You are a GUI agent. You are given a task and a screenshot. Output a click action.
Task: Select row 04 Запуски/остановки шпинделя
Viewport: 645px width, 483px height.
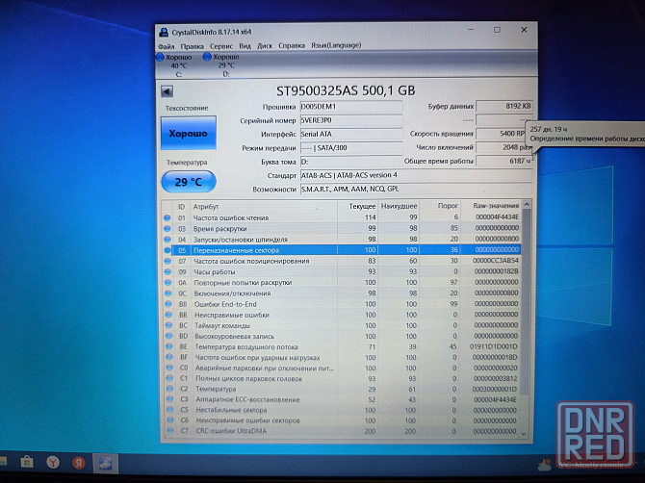pyautogui.click(x=342, y=239)
